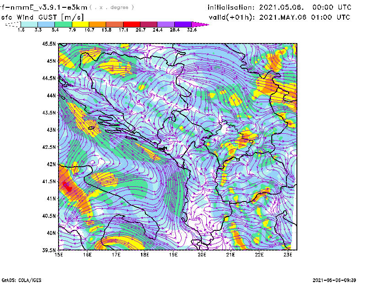Click the salmon 13.8–17.1 legend swatch
The image size is (366, 283).
coord(115,24)
